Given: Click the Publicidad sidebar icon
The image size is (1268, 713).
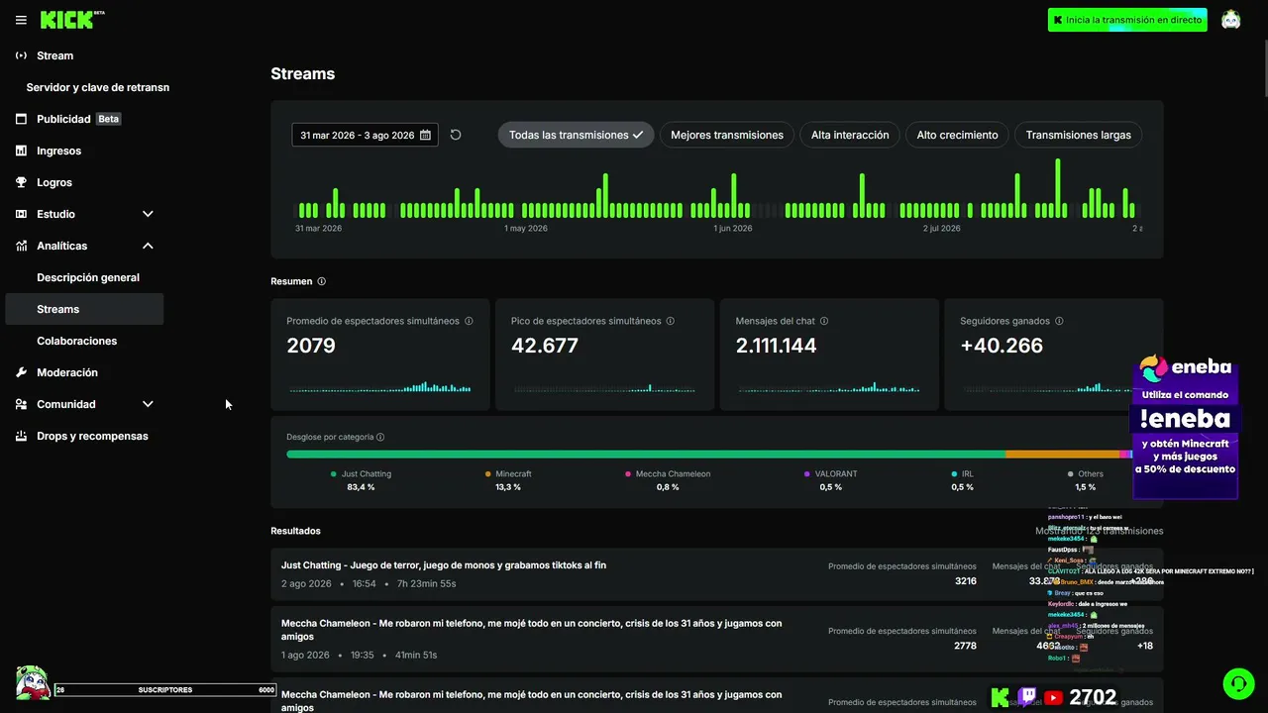Looking at the screenshot, I should 21,119.
